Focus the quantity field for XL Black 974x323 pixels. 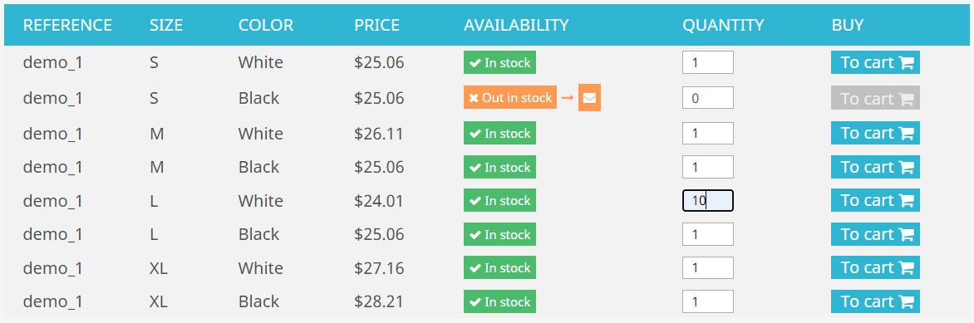pyautogui.click(x=707, y=301)
